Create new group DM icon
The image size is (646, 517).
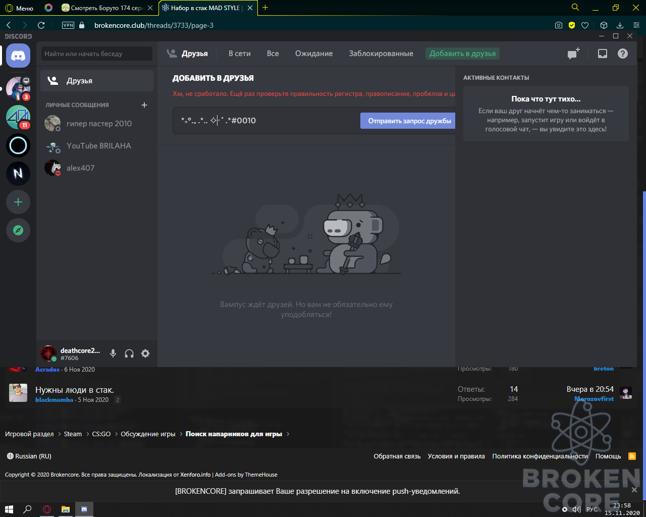(x=574, y=54)
